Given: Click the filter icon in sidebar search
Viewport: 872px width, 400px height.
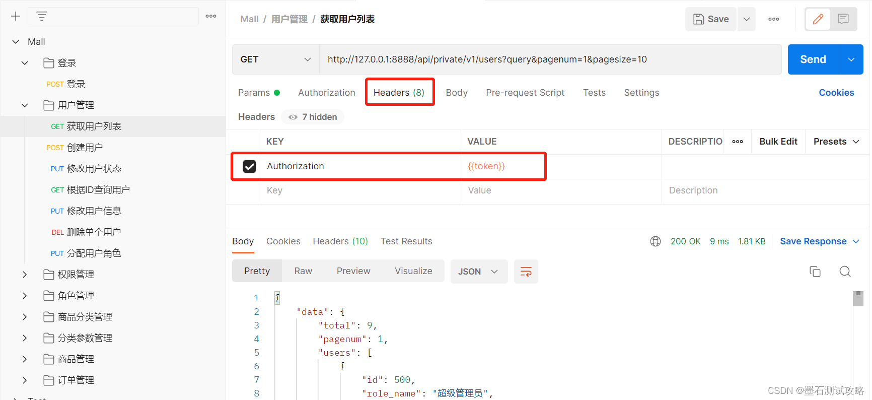Looking at the screenshot, I should [x=42, y=16].
